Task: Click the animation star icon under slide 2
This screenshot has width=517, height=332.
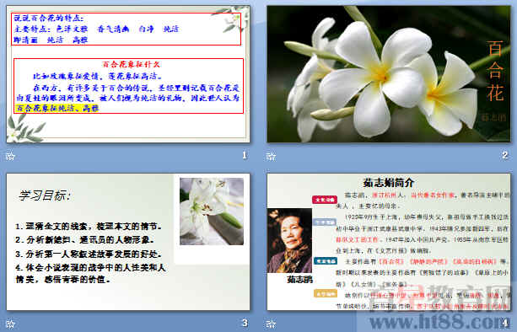Action: click(x=271, y=156)
